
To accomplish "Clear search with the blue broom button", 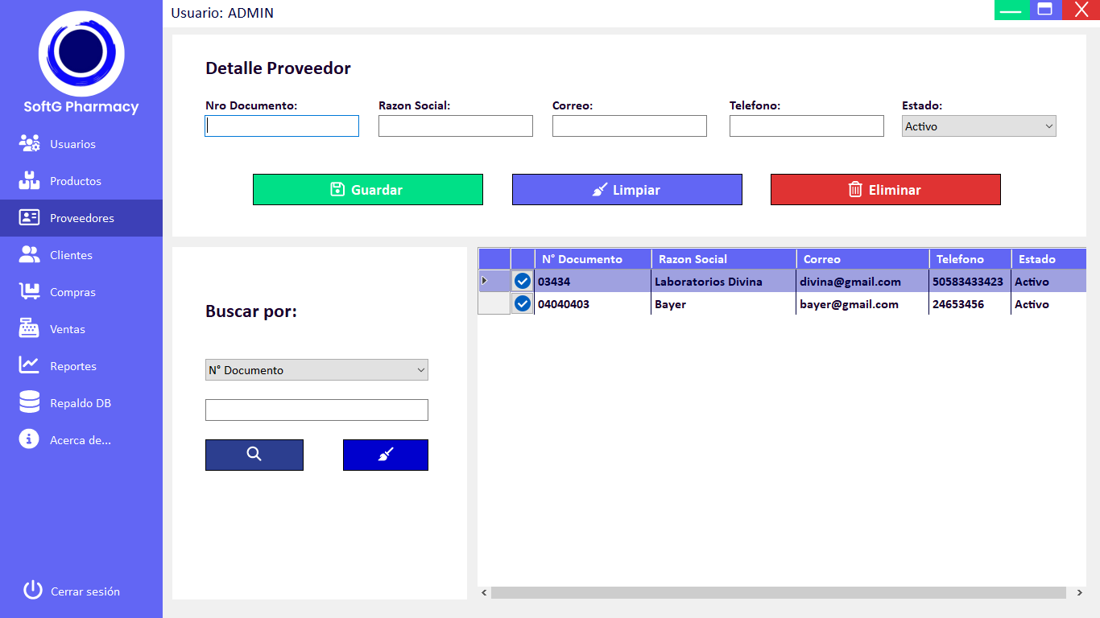I will (385, 455).
